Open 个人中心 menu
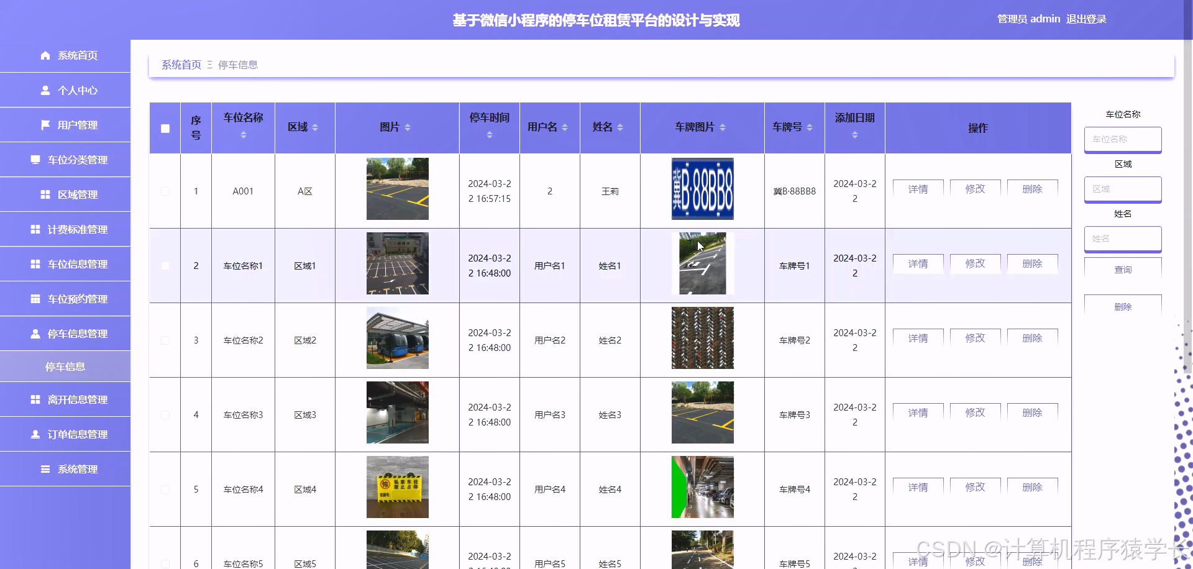1193x569 pixels. point(65,90)
